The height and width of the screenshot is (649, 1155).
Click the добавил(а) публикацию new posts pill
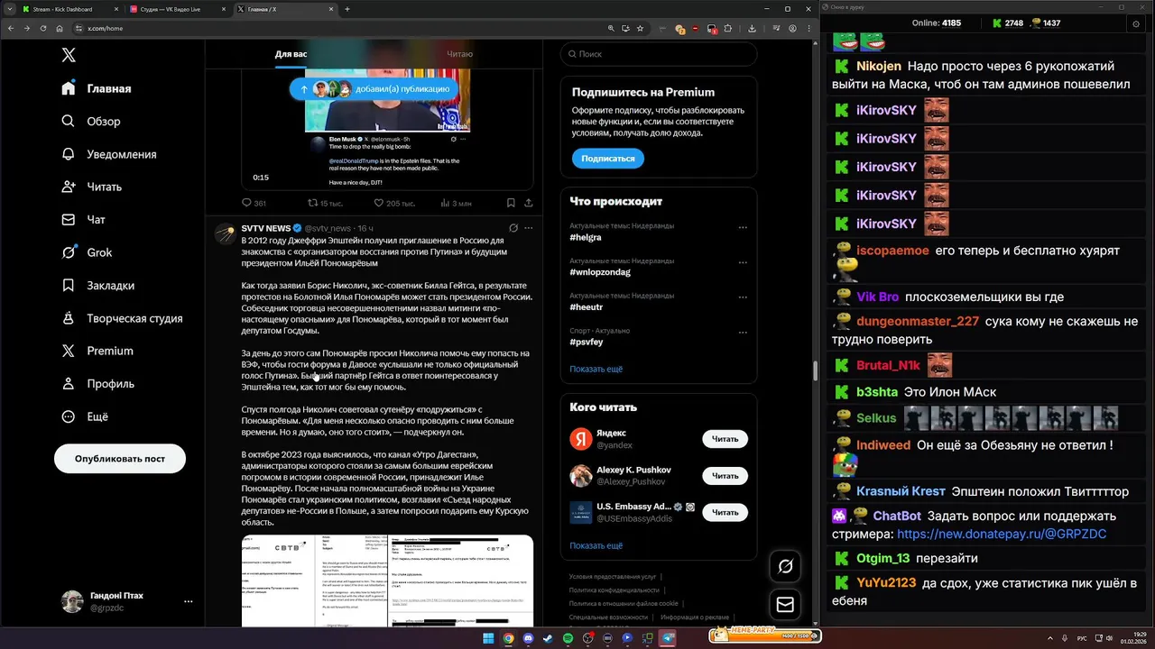click(374, 89)
